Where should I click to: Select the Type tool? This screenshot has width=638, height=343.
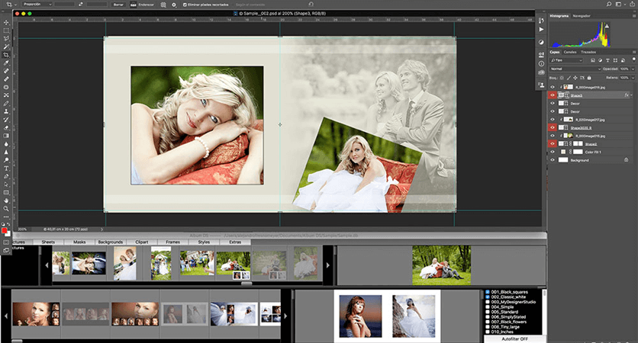(x=6, y=168)
